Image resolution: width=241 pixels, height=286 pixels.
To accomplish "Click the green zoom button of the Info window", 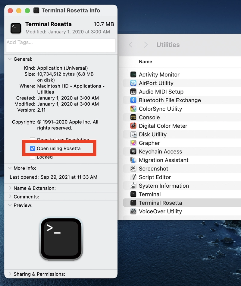I will coord(27,11).
